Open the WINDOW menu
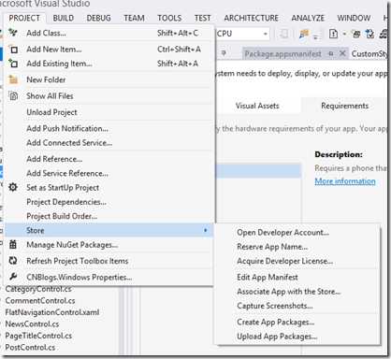391x359 pixels. [354, 18]
